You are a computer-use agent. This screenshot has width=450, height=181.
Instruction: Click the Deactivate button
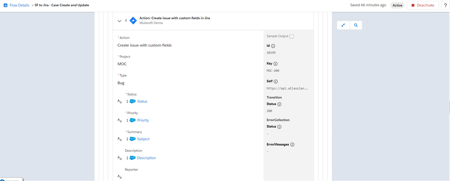click(423, 5)
